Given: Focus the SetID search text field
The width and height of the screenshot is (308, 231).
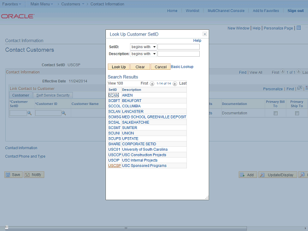Looking at the screenshot, I should coord(179,47).
